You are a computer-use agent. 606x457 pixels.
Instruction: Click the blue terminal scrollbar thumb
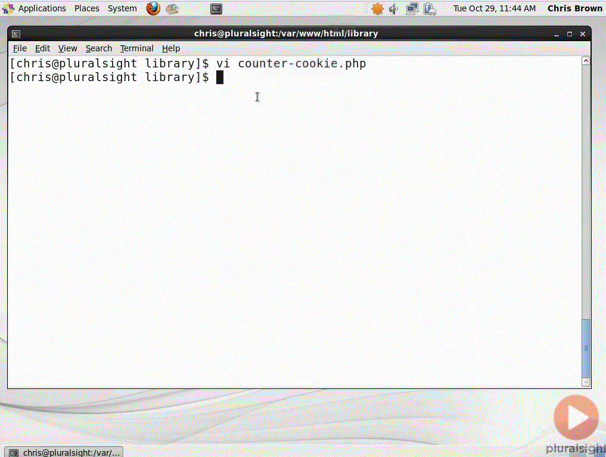tap(586, 348)
